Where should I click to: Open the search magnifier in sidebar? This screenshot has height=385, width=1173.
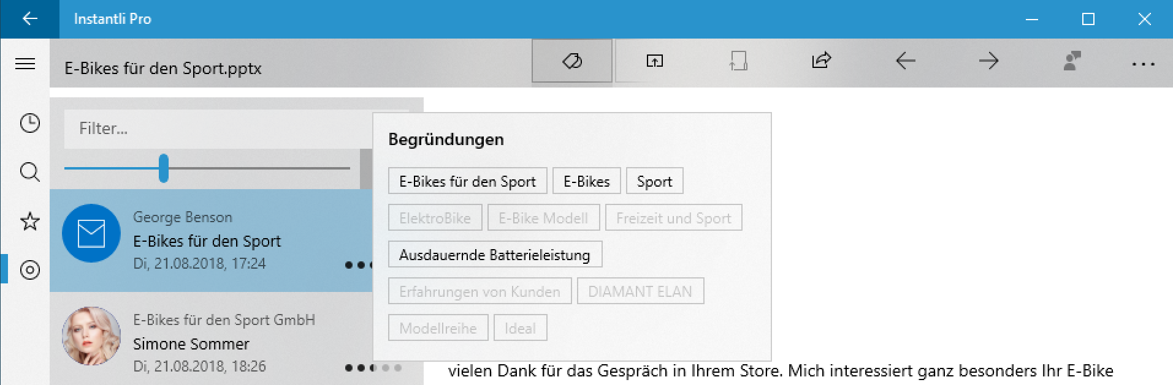click(29, 172)
